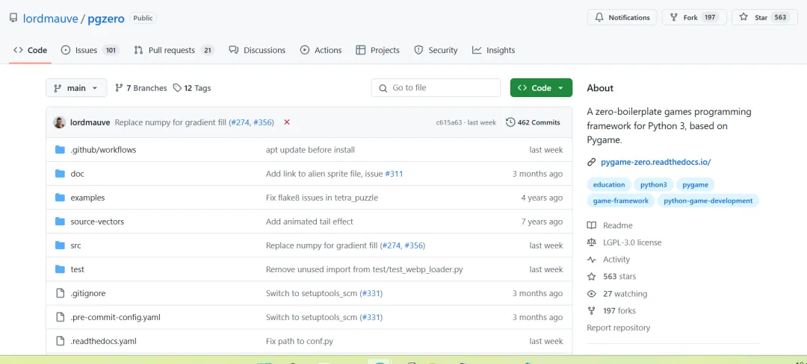
Task: Switch to the Pull requests tab
Action: point(174,50)
